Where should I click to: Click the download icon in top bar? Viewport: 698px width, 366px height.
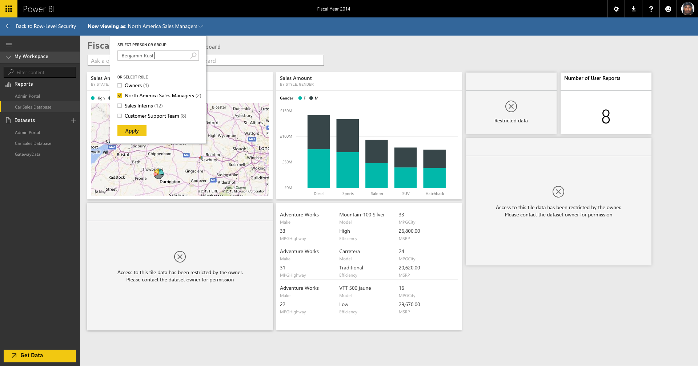click(x=634, y=9)
